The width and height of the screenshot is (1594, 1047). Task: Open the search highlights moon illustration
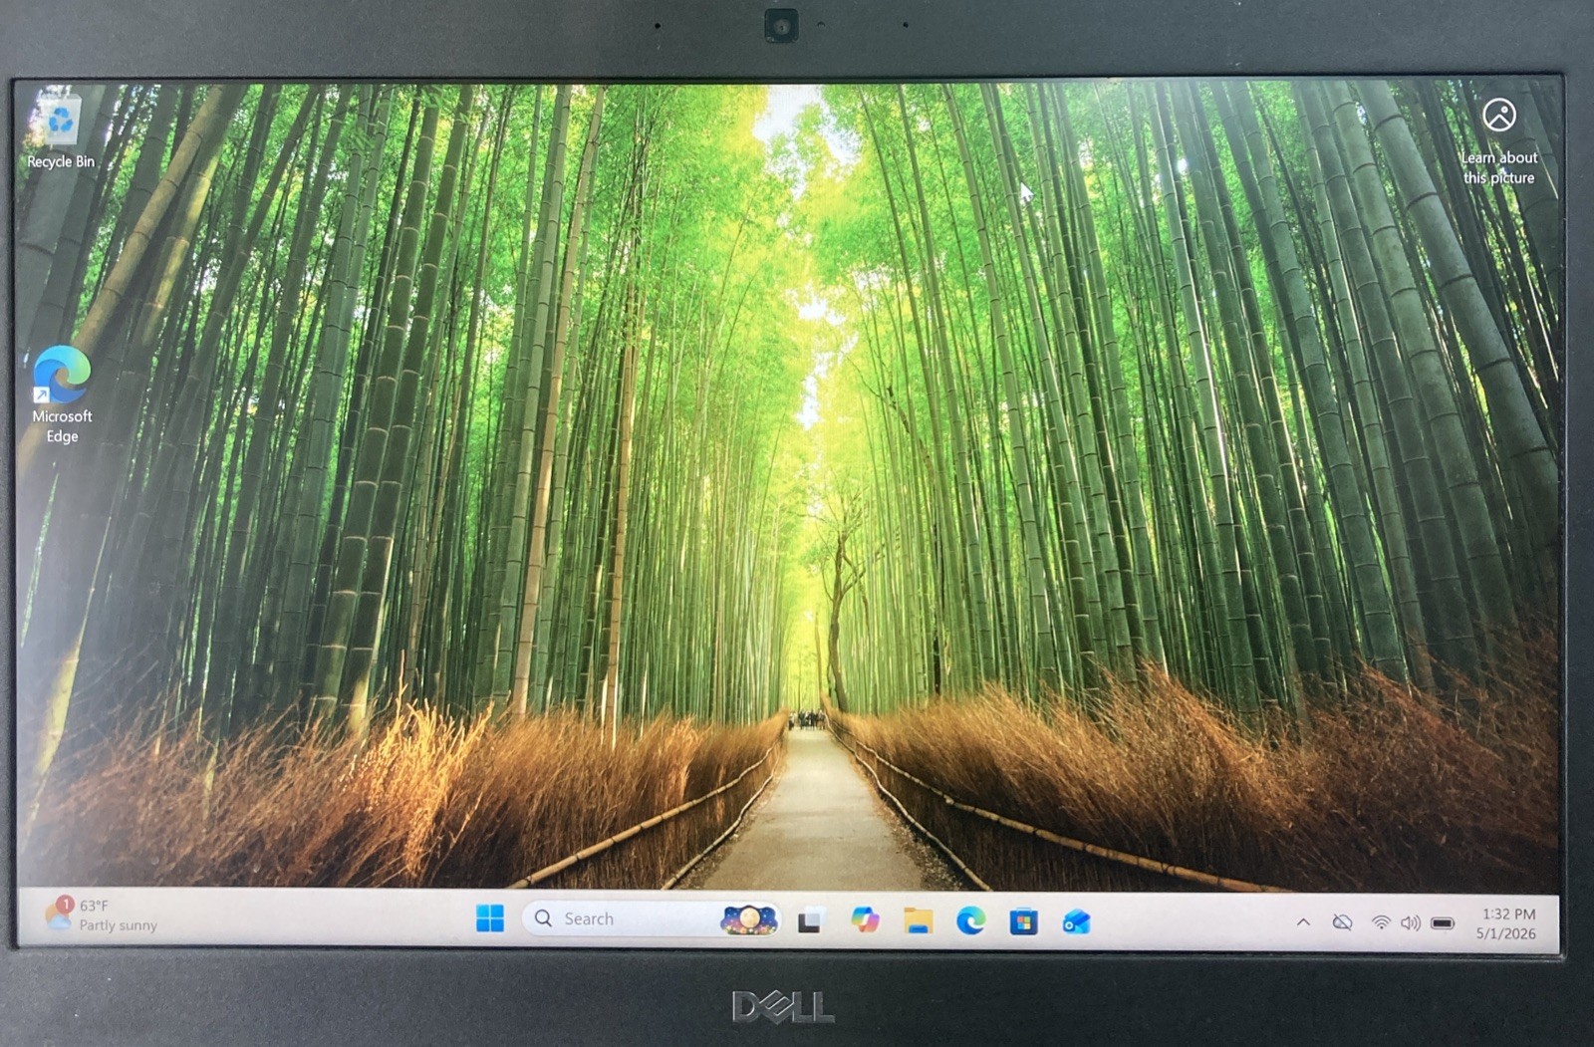point(748,919)
